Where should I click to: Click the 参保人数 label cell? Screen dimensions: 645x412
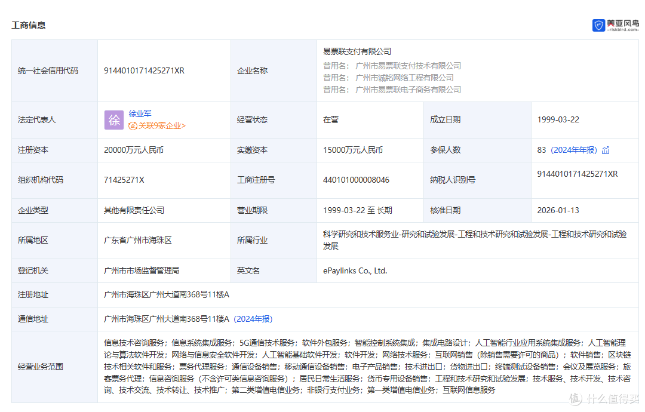point(477,150)
